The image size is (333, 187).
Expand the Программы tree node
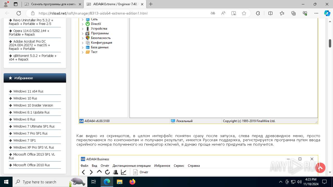[83, 34]
